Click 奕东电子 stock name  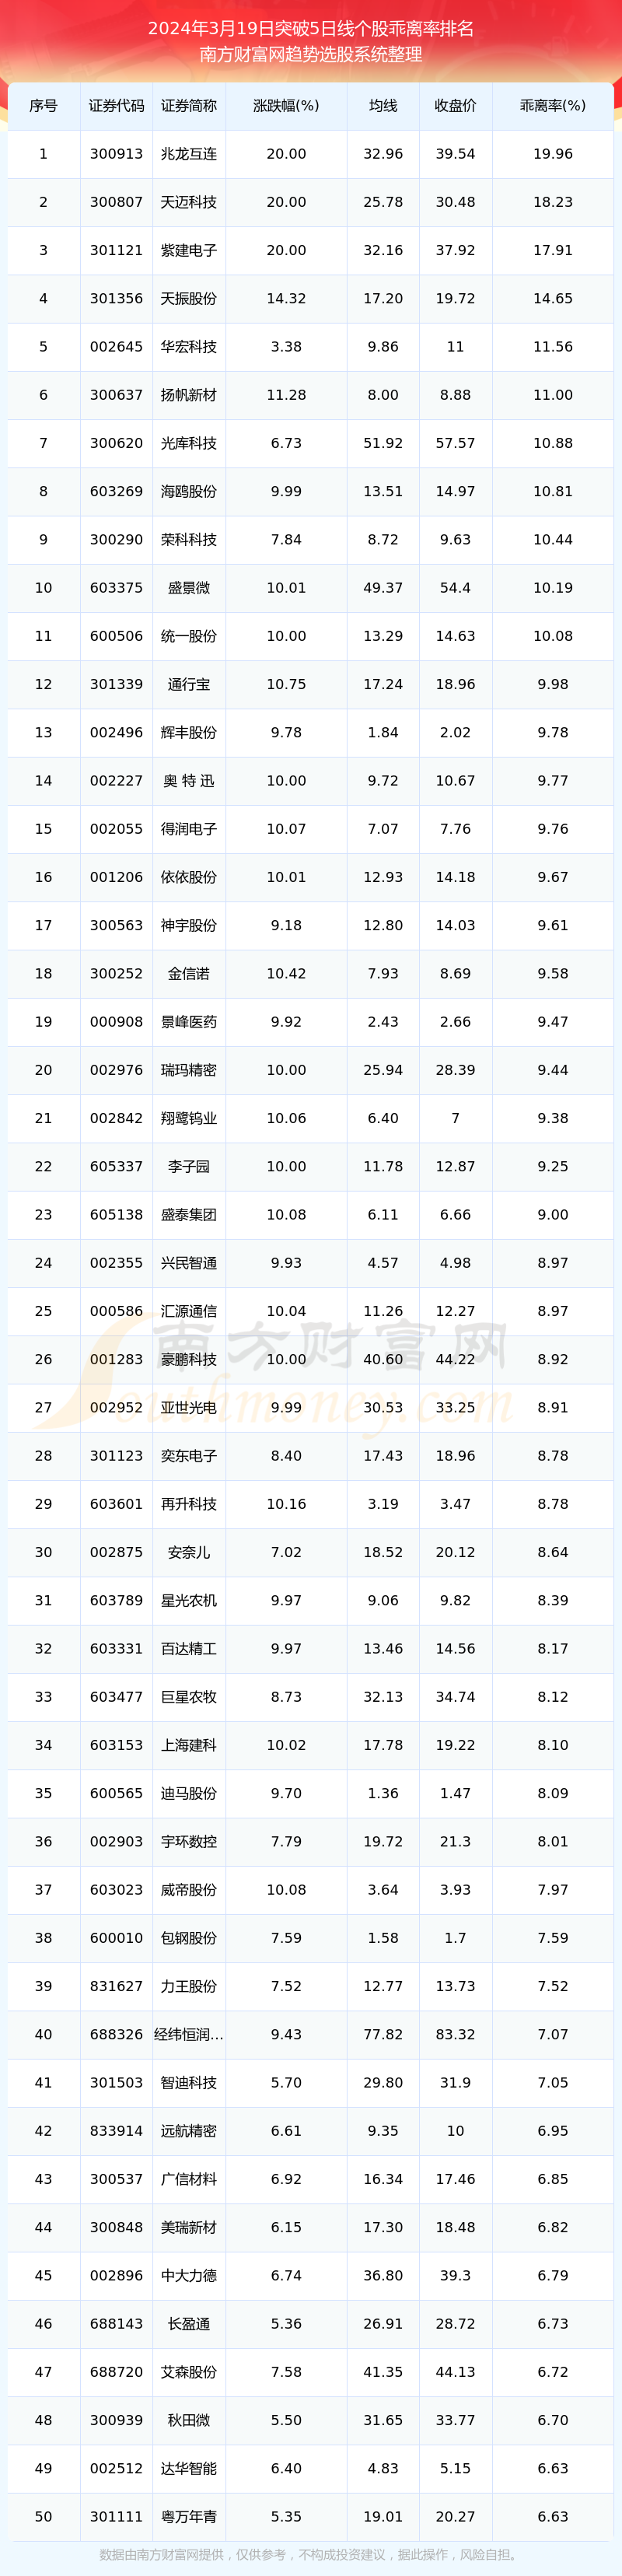(x=189, y=1456)
